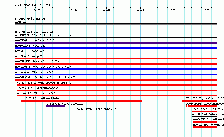
Task: Select the 12q13.2 band label
Action: [20, 22]
